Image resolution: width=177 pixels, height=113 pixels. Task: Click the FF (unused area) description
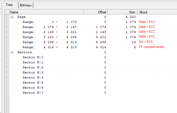(x=152, y=47)
